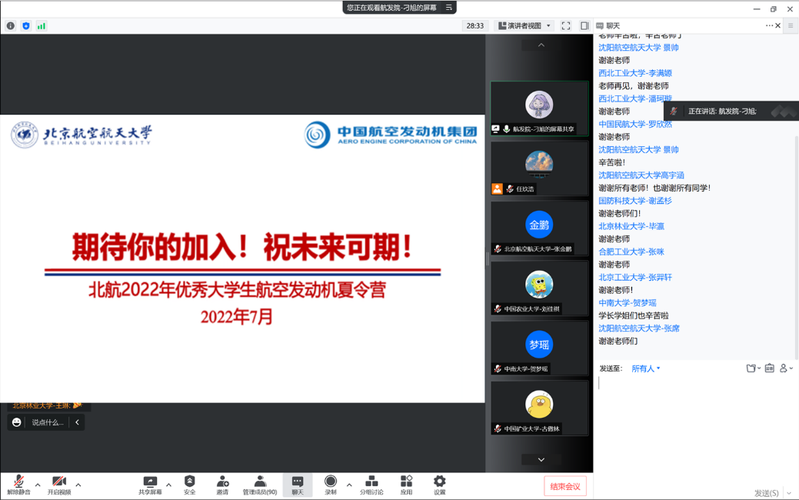Expand the 所有人 recipient dropdown
Image resolution: width=799 pixels, height=500 pixels.
pos(645,368)
